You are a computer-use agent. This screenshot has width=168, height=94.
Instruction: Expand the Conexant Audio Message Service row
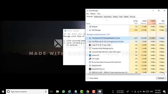click(87, 48)
